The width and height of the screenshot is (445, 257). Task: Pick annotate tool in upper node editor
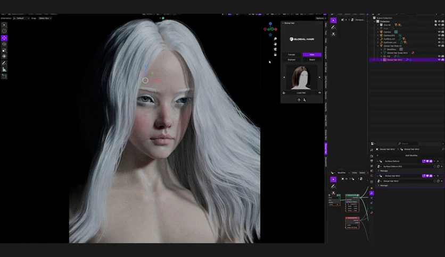pyautogui.click(x=333, y=28)
